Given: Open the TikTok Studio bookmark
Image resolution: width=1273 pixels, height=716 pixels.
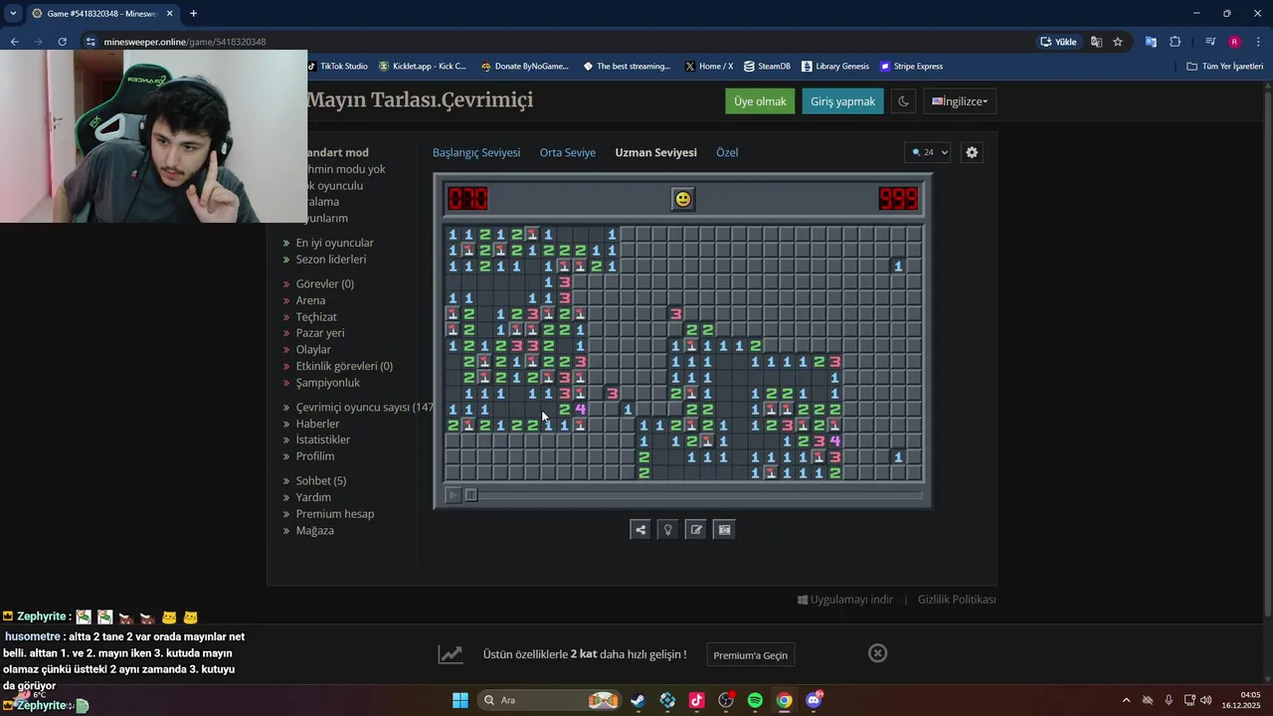Looking at the screenshot, I should [337, 67].
